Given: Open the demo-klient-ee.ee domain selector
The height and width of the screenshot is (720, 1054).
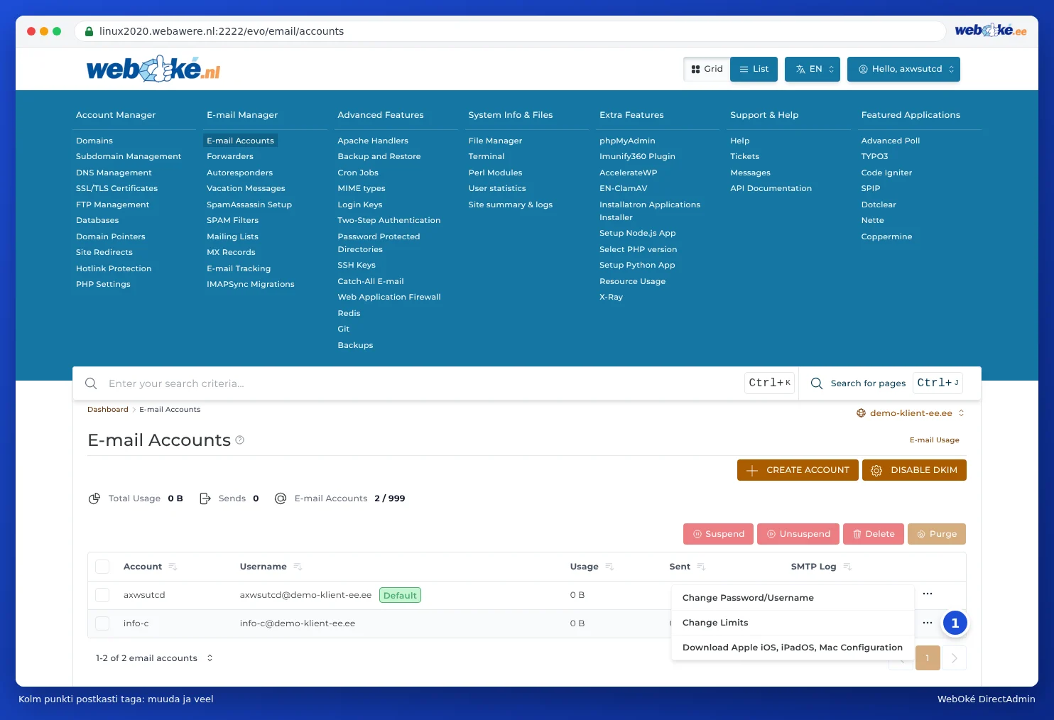Looking at the screenshot, I should coord(911,413).
